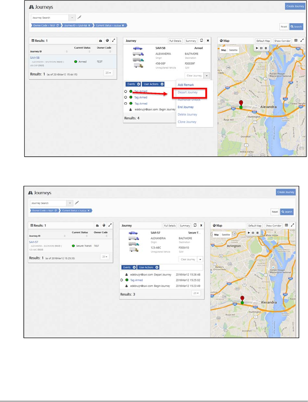This screenshot has width=308, height=402.
Task: Expand the results panel in SAVI-57 screenshot
Action: (110, 225)
